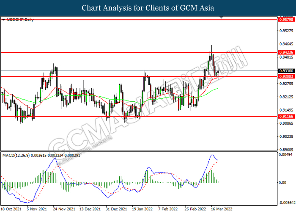
Task: Select the 0.95798 resistance price label
Action: 286,20
